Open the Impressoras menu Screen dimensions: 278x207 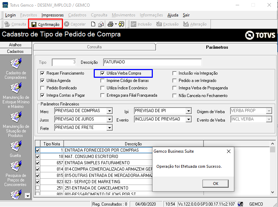(x=52, y=15)
